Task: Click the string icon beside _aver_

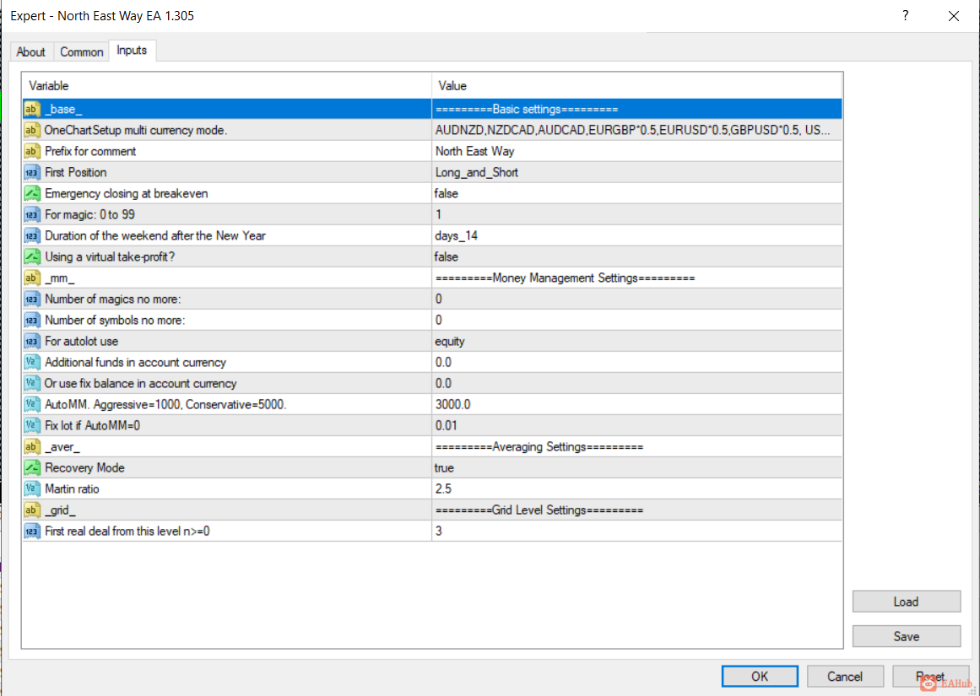Action: point(32,447)
